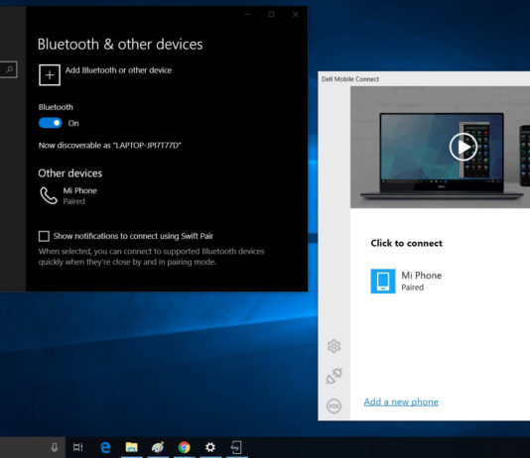Click the blue phone icon in Dell Mobile Connect
The width and height of the screenshot is (530, 458).
click(383, 282)
